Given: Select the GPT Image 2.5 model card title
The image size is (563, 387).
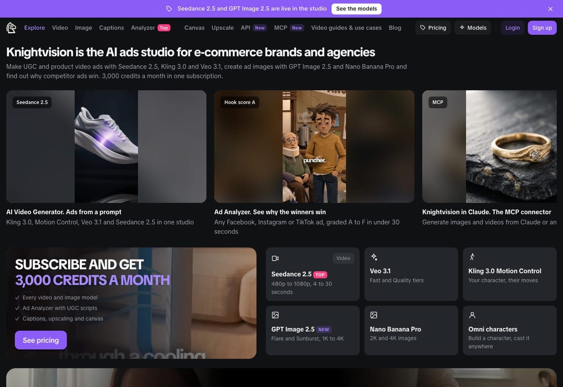Looking at the screenshot, I should 293,329.
